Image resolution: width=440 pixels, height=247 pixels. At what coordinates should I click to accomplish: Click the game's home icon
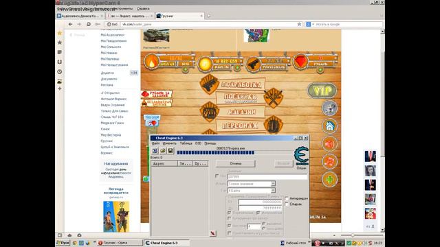[x=329, y=126]
